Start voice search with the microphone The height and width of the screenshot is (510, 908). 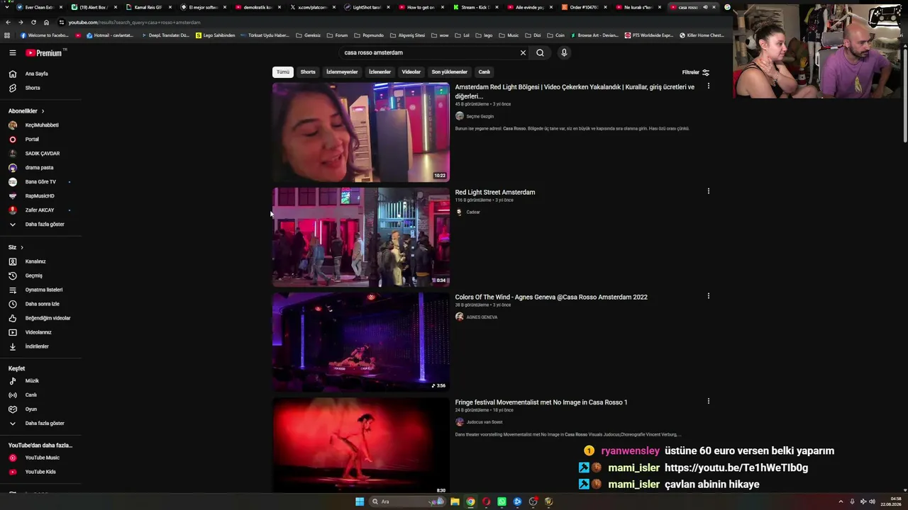click(564, 52)
